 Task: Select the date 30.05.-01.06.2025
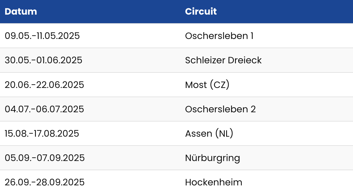click(x=43, y=60)
